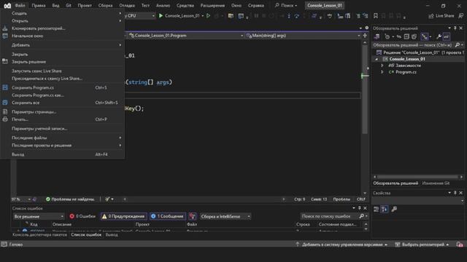
Task: Open the Сборка и IntelliSense dropdown
Action: [225, 216]
